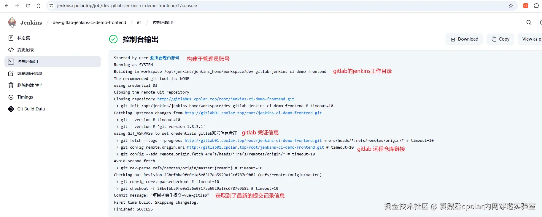Click the download icon inside Download button

453,39
